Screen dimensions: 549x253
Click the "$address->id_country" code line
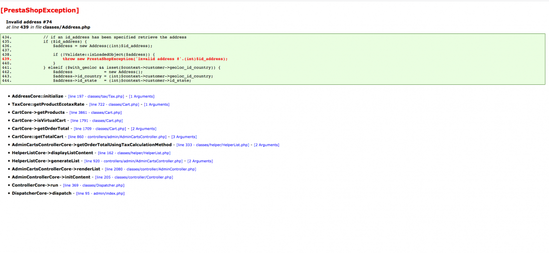tap(133, 76)
